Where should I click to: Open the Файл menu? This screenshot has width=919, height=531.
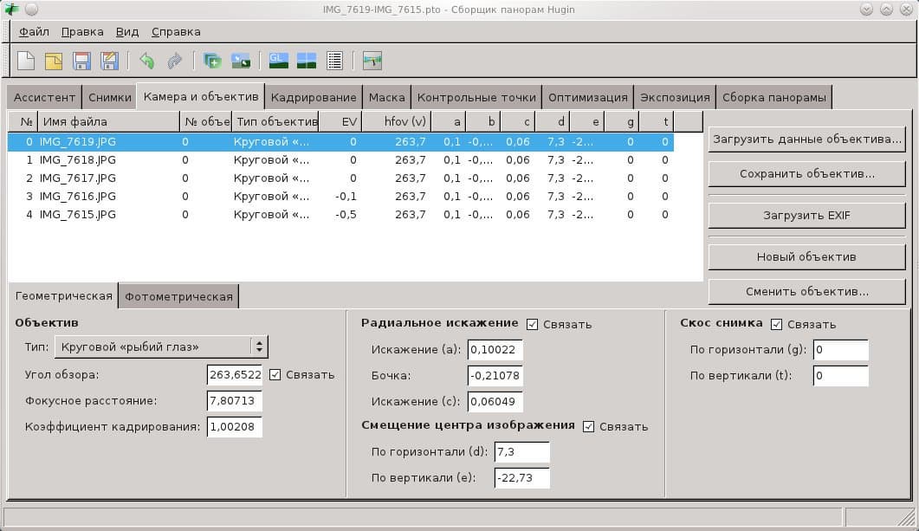[34, 32]
